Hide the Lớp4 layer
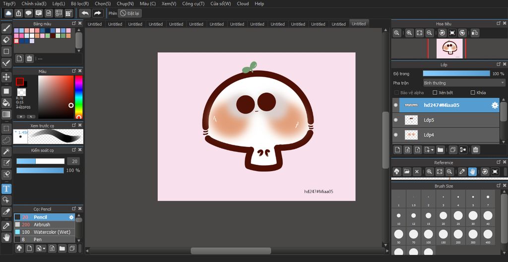The width and height of the screenshot is (508, 262). pos(395,134)
